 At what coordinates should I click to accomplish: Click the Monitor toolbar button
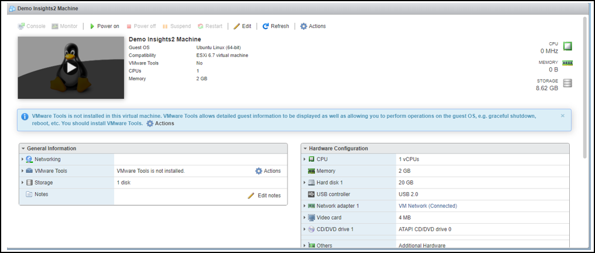click(x=64, y=26)
